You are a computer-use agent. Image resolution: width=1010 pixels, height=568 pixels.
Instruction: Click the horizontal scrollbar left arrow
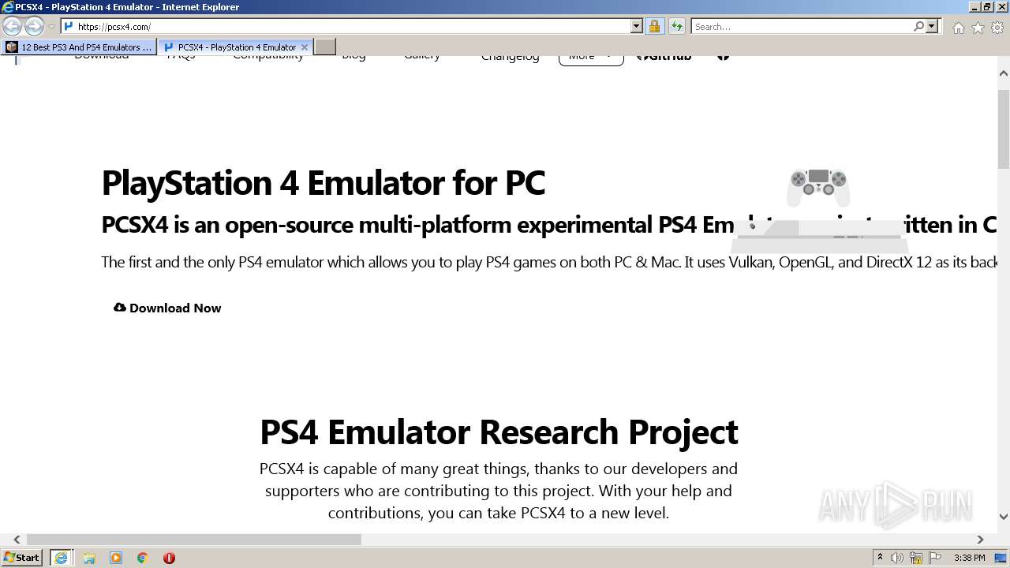click(17, 540)
